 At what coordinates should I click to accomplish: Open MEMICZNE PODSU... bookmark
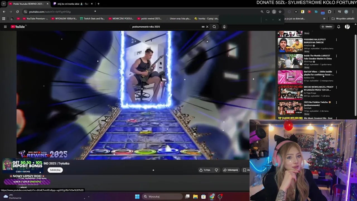121,19
